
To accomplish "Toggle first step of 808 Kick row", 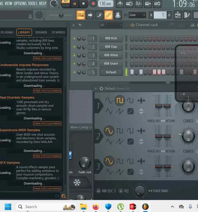I will click(132, 38).
